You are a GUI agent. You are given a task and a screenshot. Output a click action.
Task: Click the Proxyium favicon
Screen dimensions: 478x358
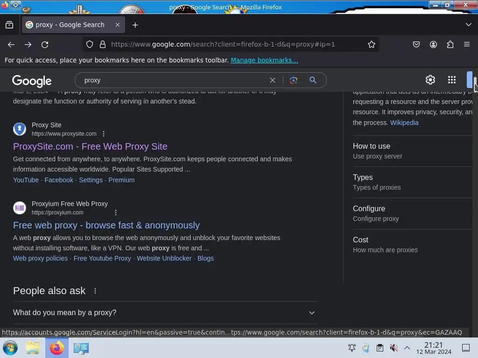[20, 208]
